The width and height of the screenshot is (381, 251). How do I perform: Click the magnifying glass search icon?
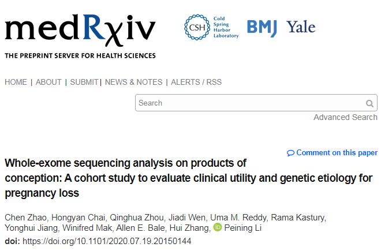point(369,103)
